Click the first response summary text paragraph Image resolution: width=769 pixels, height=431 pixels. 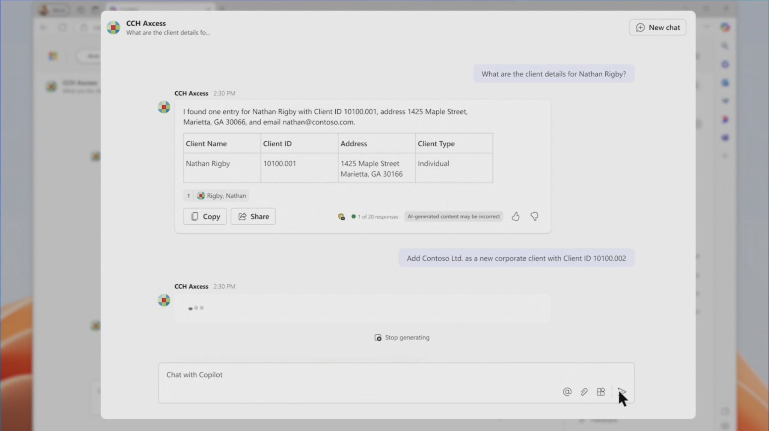click(x=325, y=117)
